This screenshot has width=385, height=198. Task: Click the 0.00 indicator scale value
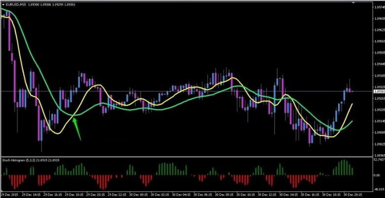click(377, 175)
